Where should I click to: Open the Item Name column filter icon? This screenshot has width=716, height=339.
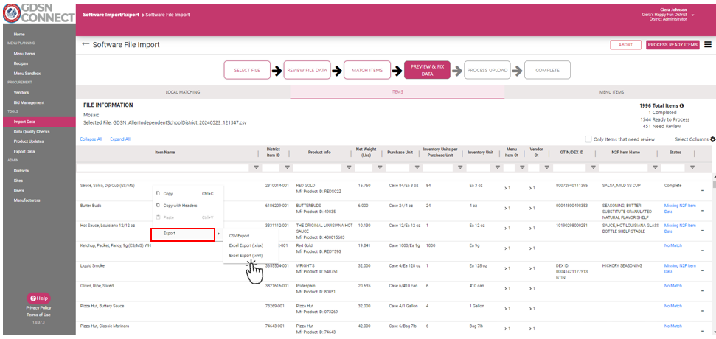256,167
